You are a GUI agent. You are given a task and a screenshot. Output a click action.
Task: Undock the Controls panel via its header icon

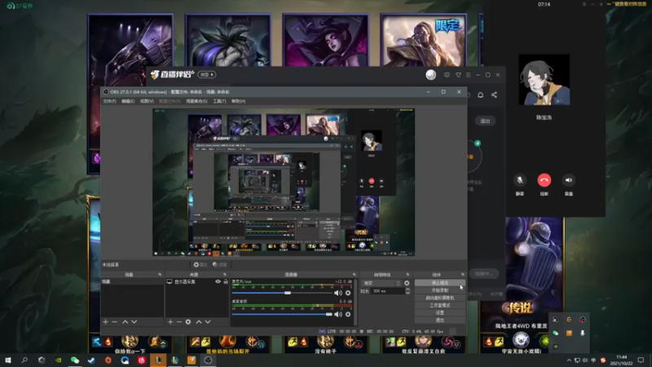click(462, 275)
